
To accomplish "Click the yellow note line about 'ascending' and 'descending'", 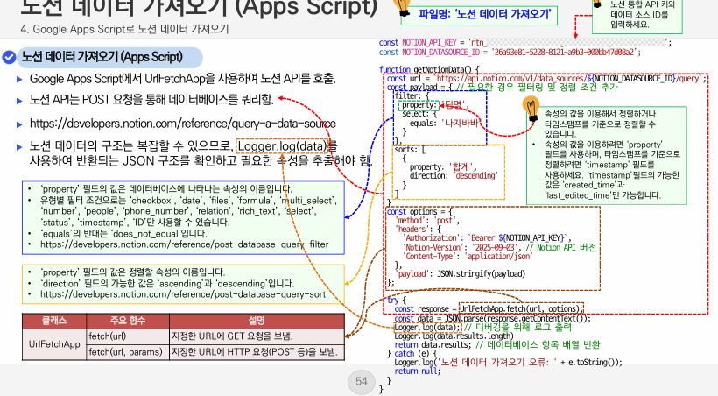I will (167, 283).
